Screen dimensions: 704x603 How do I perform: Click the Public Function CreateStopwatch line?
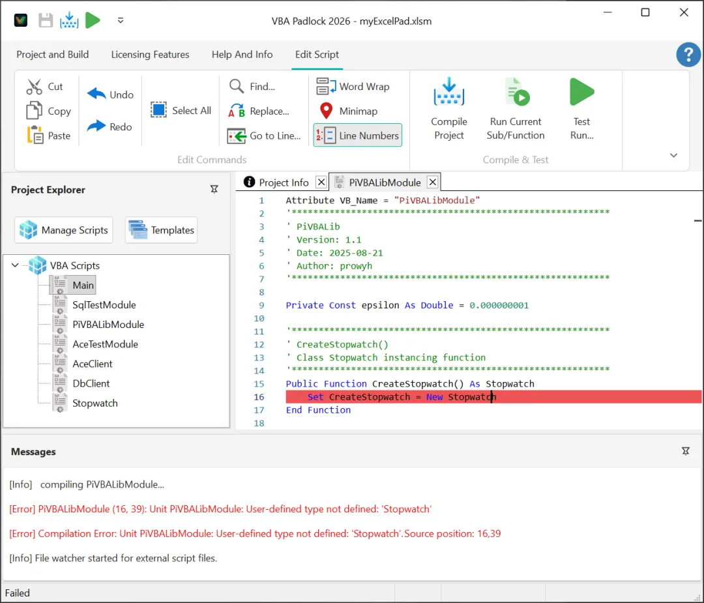coord(410,384)
